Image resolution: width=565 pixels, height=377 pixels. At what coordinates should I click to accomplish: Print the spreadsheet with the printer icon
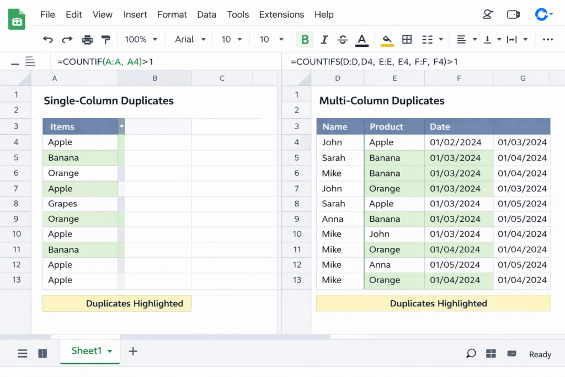tap(87, 39)
